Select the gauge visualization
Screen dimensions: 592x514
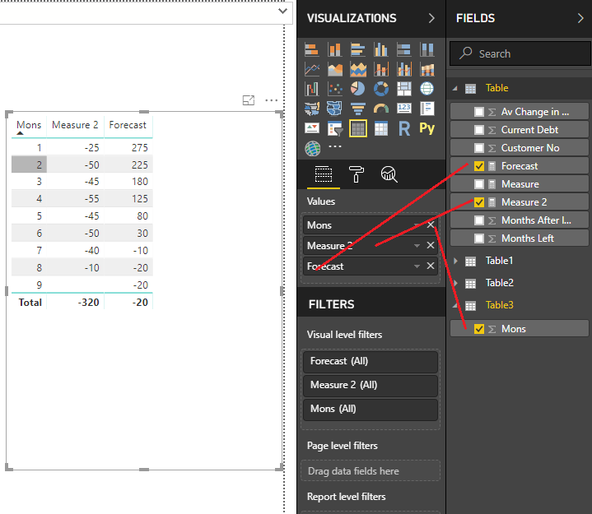[x=381, y=109]
